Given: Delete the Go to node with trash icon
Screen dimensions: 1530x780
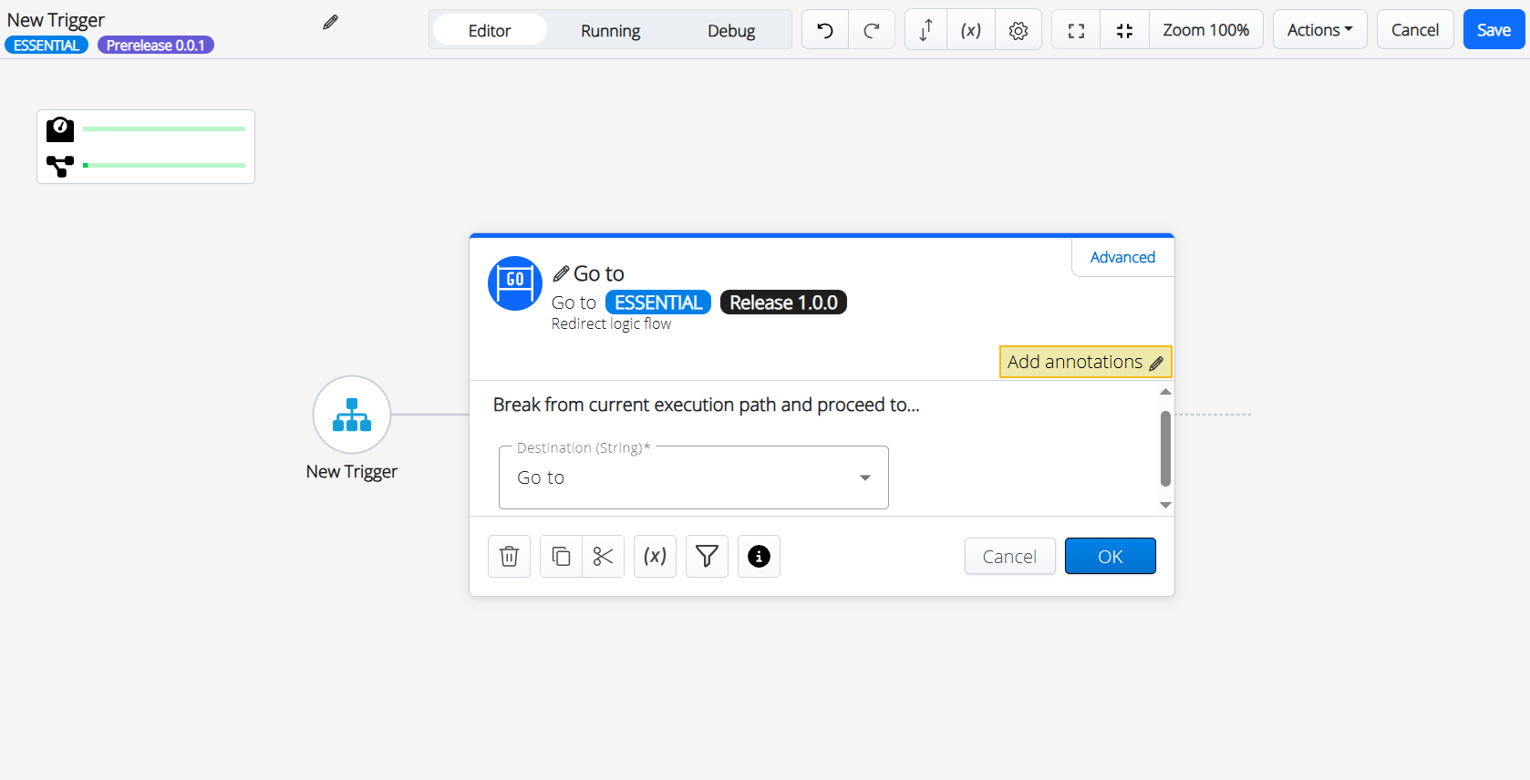Looking at the screenshot, I should tap(509, 556).
